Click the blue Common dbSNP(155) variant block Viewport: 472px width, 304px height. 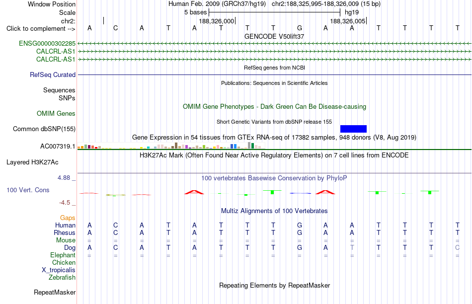353,129
